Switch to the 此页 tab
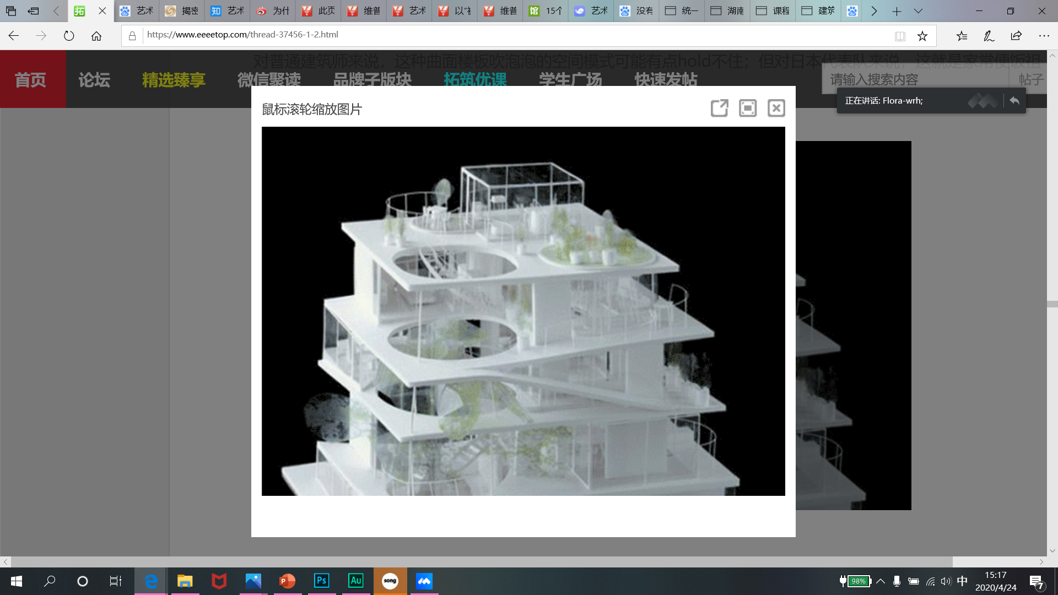Image resolution: width=1058 pixels, height=595 pixels. pyautogui.click(x=319, y=11)
